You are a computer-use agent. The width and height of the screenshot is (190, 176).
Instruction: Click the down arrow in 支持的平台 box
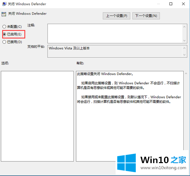click(184, 55)
